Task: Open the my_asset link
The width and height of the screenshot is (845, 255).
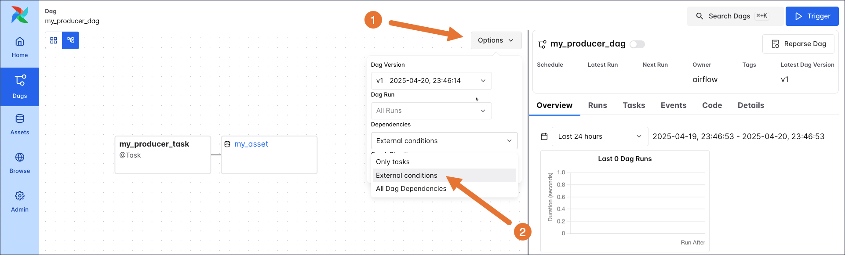Action: tap(251, 144)
